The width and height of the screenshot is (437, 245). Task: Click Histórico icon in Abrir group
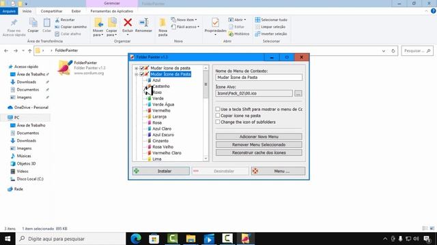[x=231, y=34]
